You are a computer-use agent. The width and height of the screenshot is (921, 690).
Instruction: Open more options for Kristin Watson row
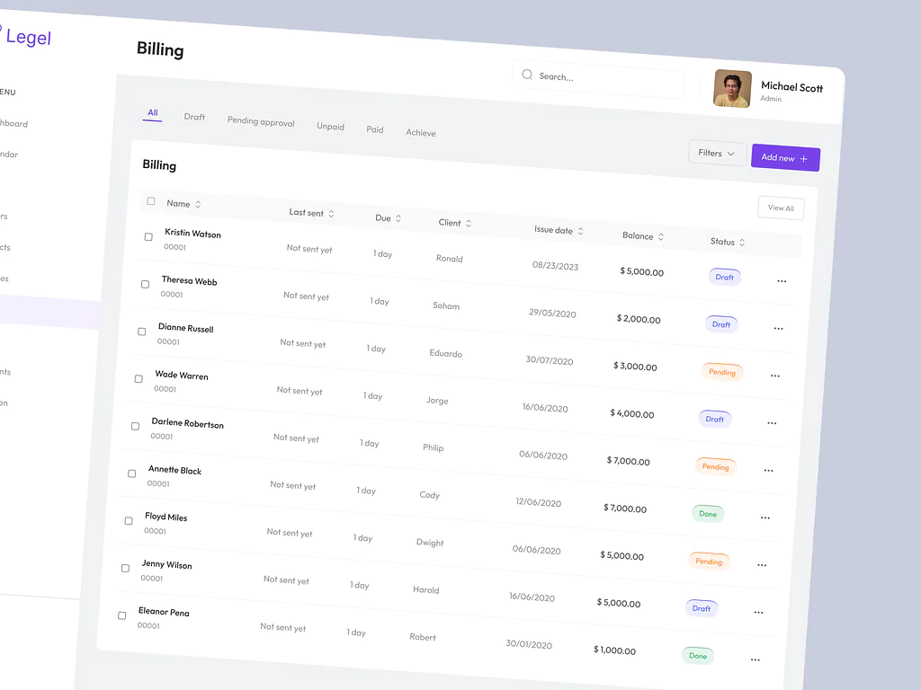[782, 281]
